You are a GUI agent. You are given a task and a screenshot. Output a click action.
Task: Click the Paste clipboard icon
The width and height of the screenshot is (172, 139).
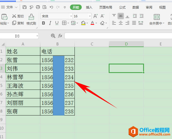point(4,17)
